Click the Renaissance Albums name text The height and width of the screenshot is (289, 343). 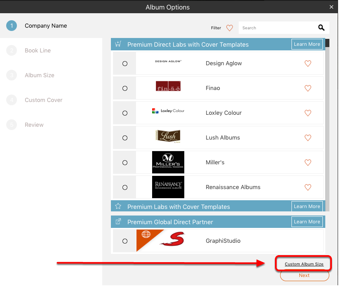pyautogui.click(x=233, y=187)
